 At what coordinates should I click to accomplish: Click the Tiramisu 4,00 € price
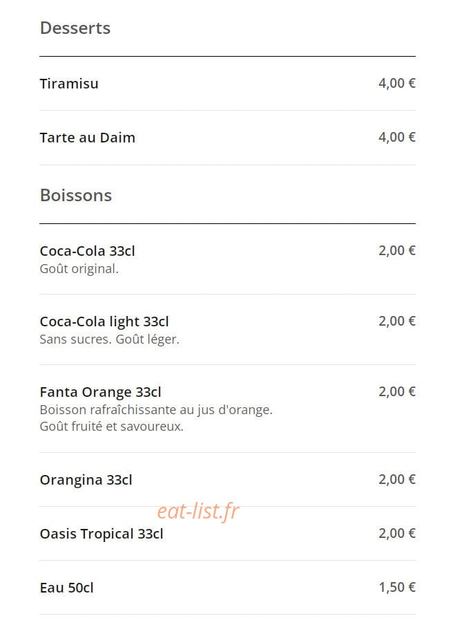397,83
